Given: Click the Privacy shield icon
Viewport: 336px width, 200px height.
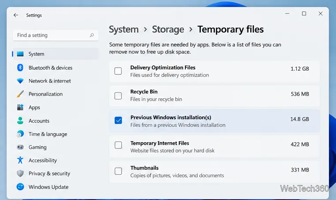Looking at the screenshot, I should click(20, 173).
